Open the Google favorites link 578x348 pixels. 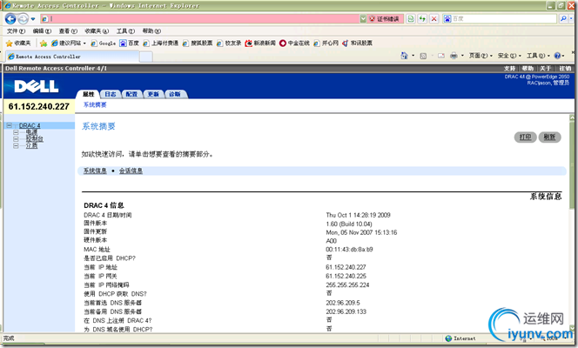pyautogui.click(x=104, y=43)
